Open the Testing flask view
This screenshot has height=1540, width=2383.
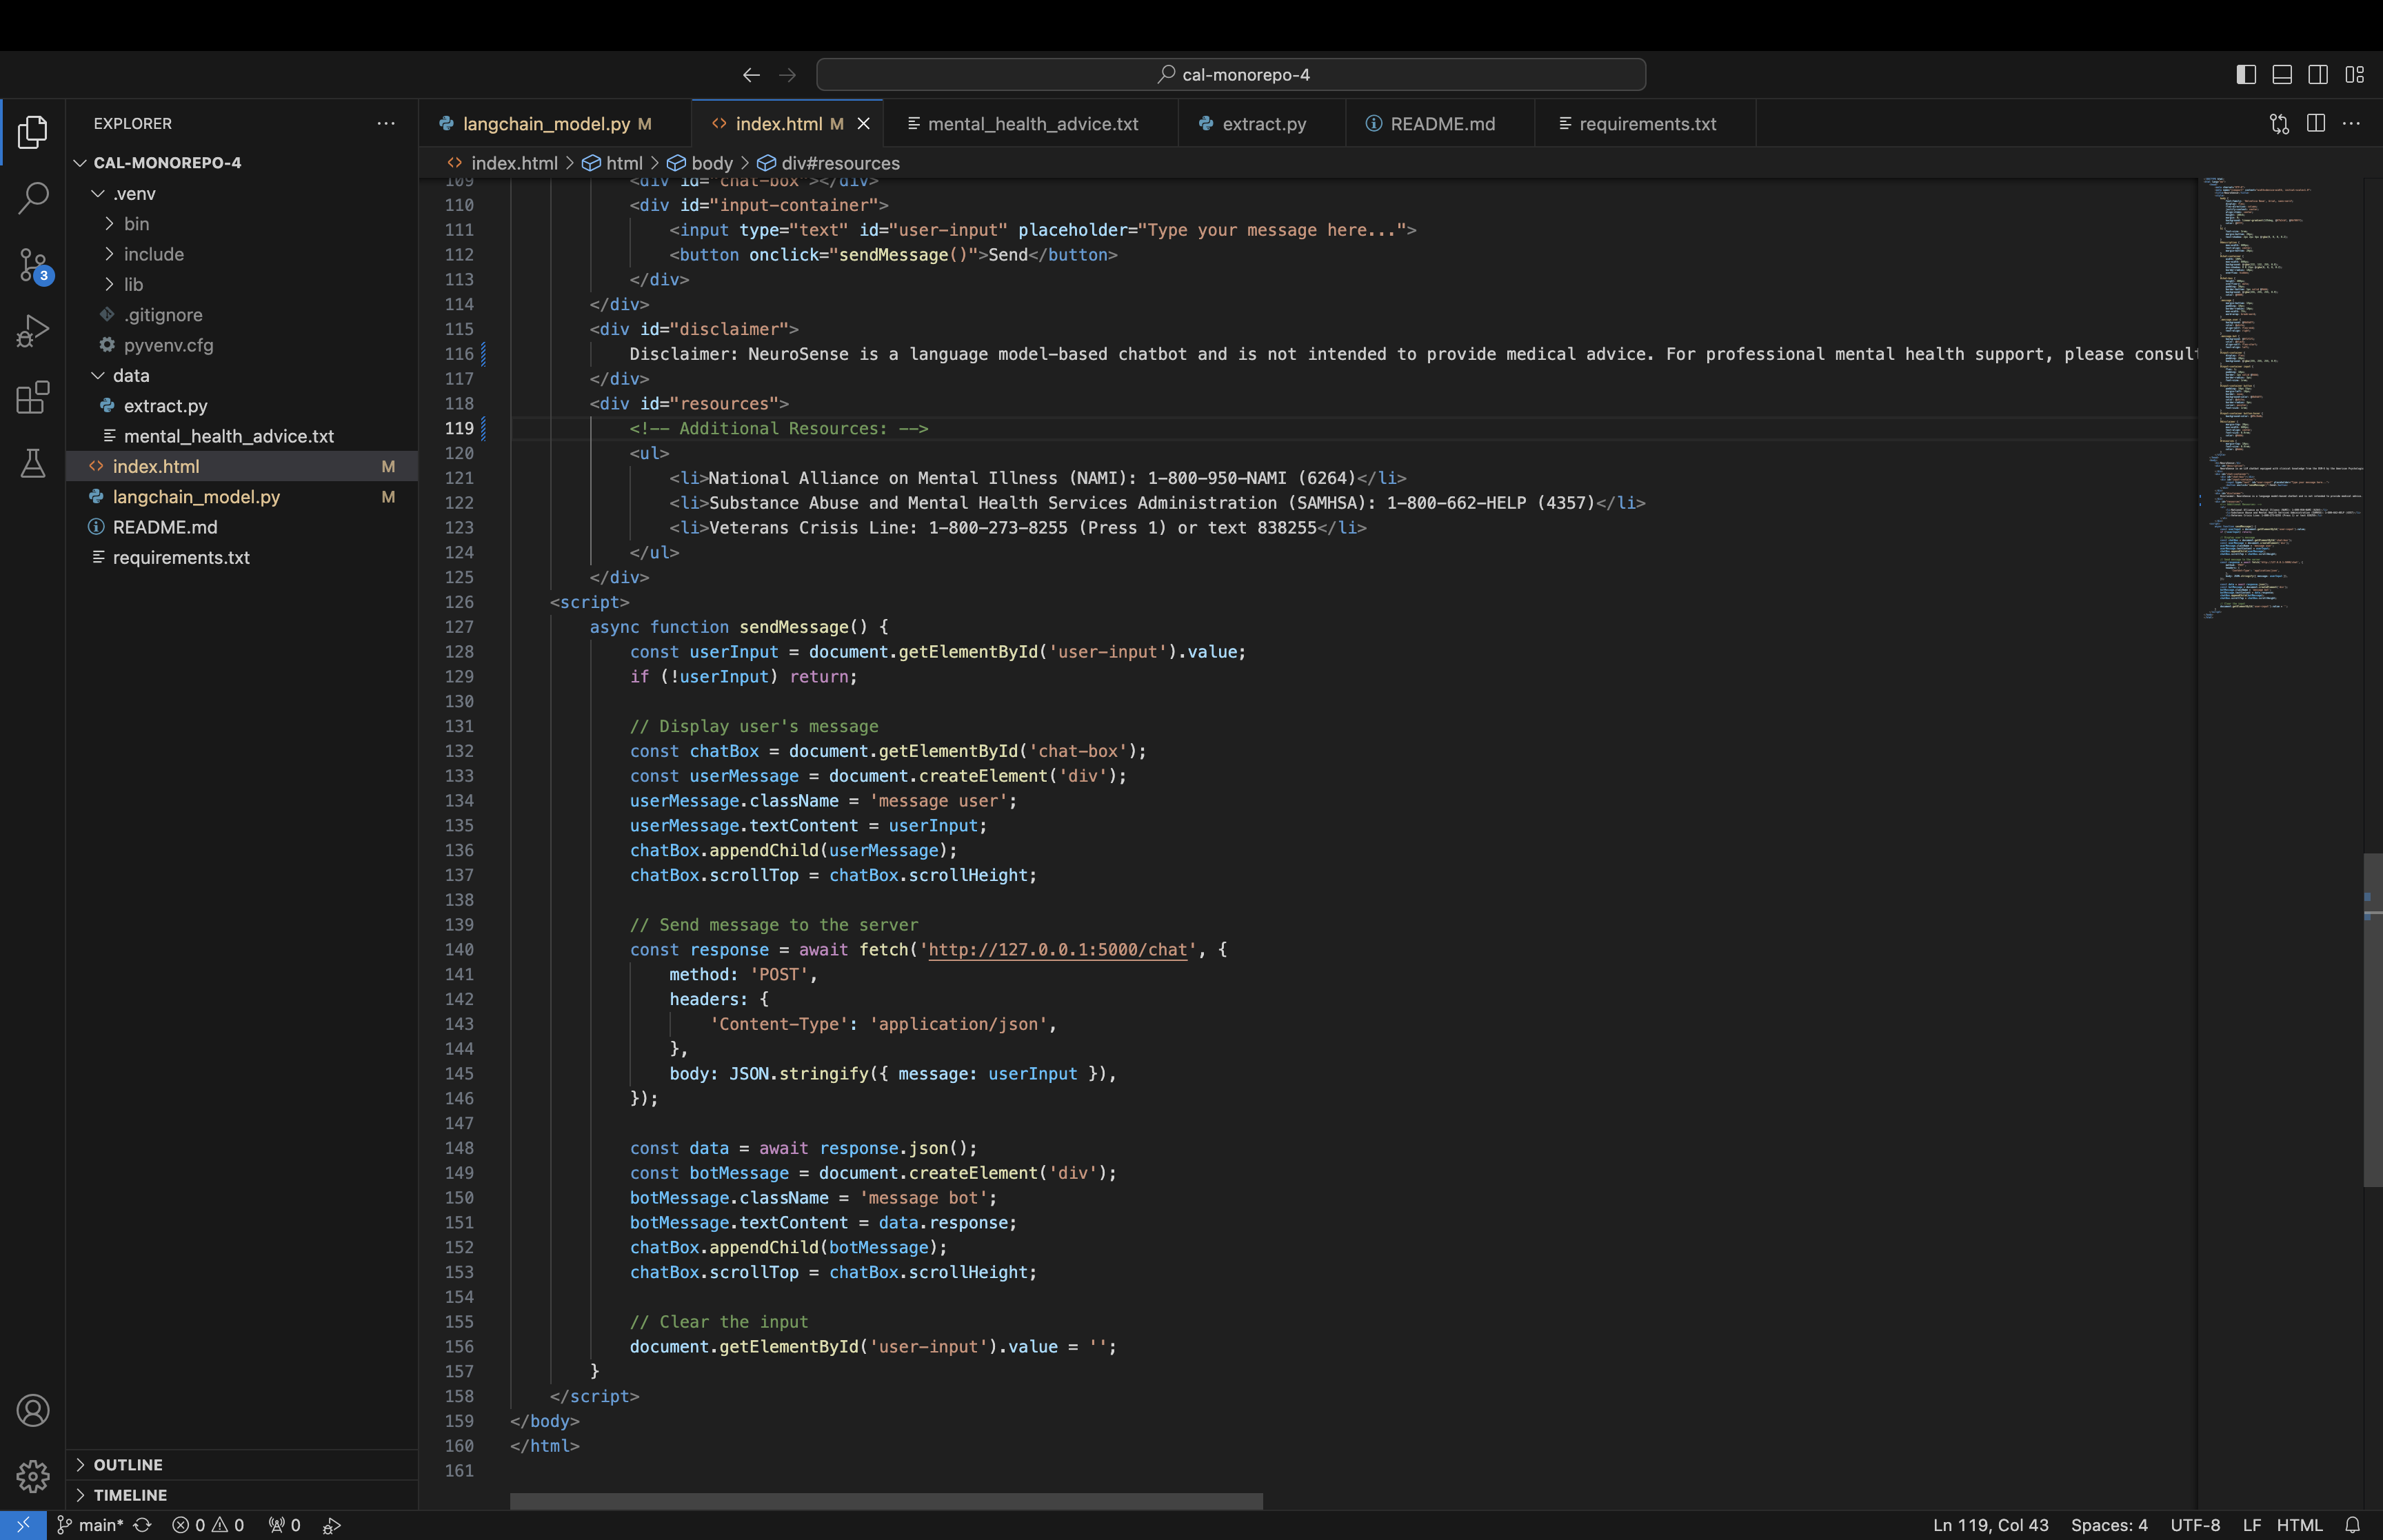[x=33, y=463]
